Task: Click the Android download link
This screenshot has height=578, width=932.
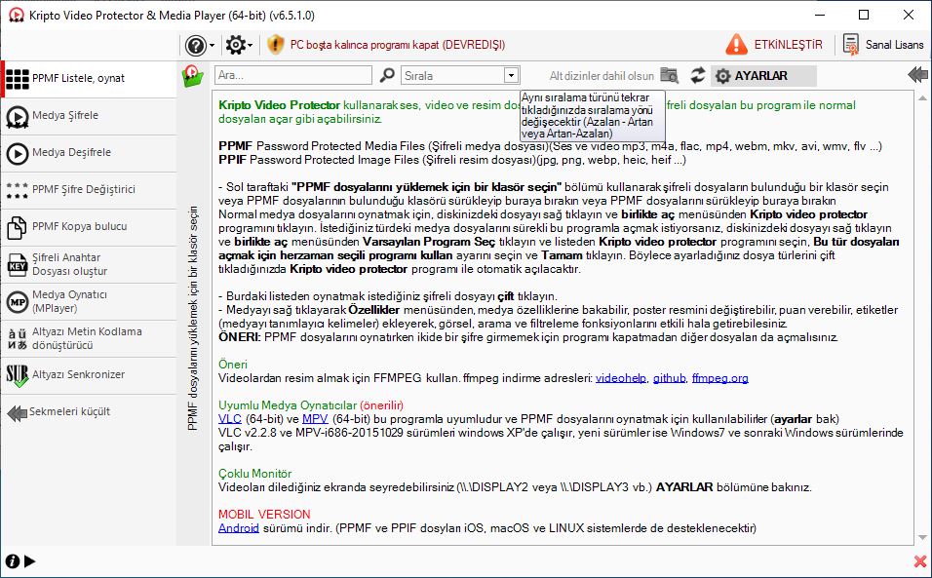Action: [x=238, y=528]
